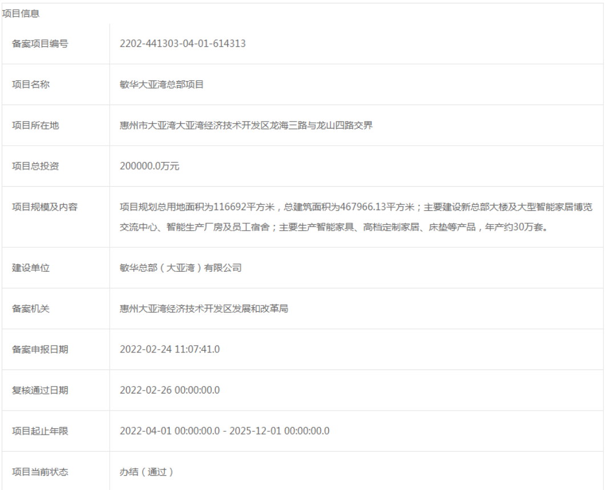The image size is (605, 490).
Task: Click project number 2202-441303-04-01-614313
Action: coord(183,43)
